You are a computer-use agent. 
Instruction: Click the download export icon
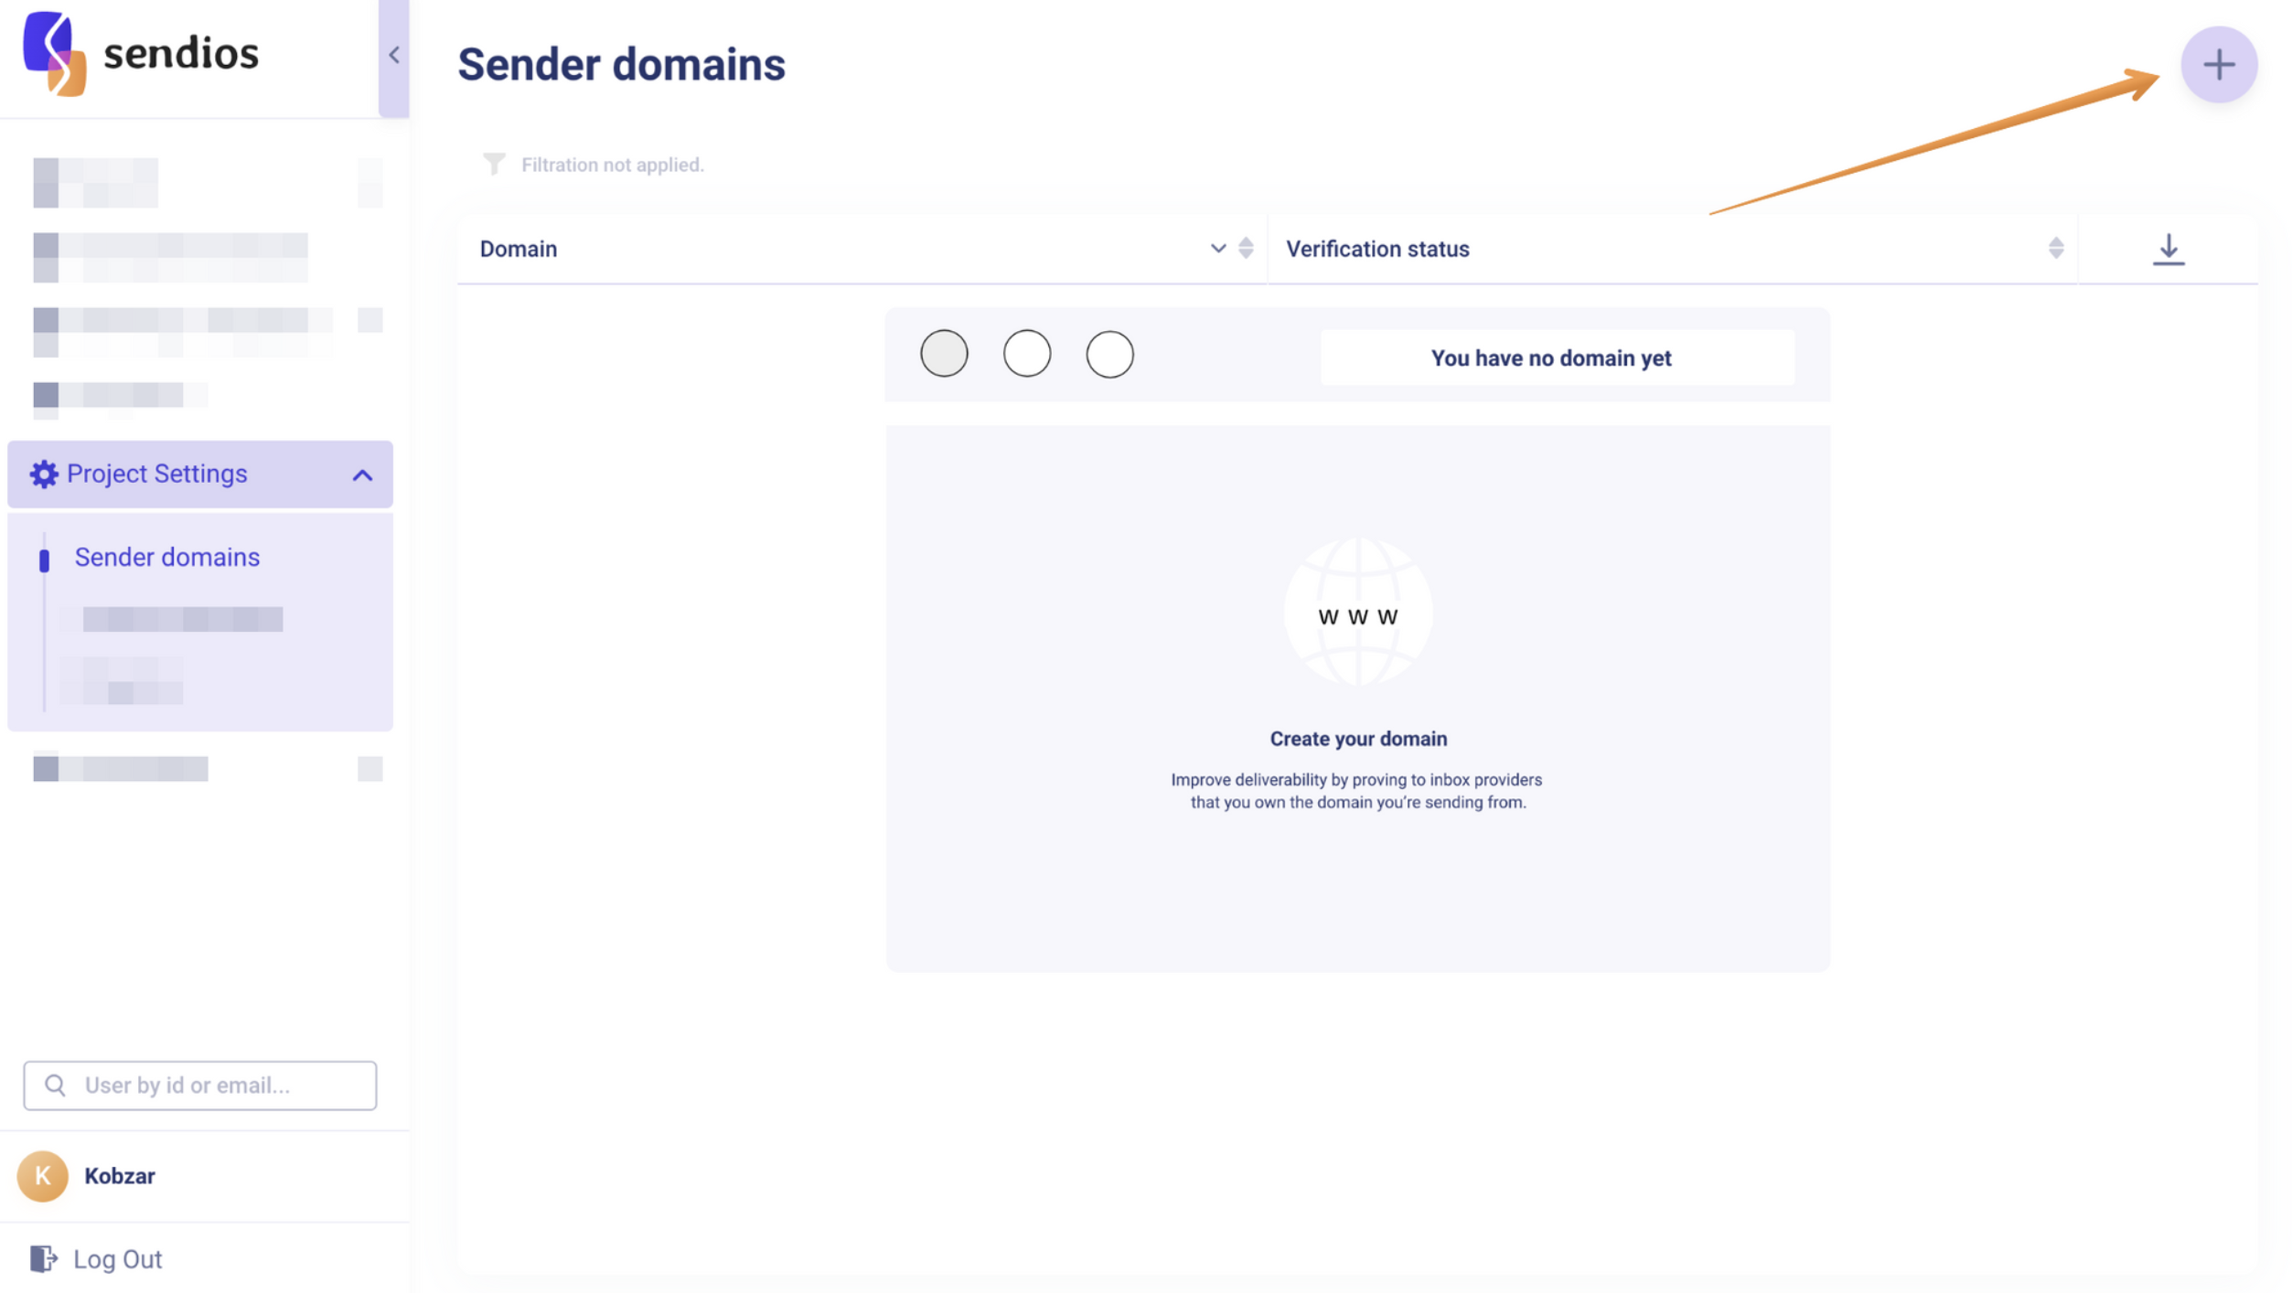pos(2168,249)
